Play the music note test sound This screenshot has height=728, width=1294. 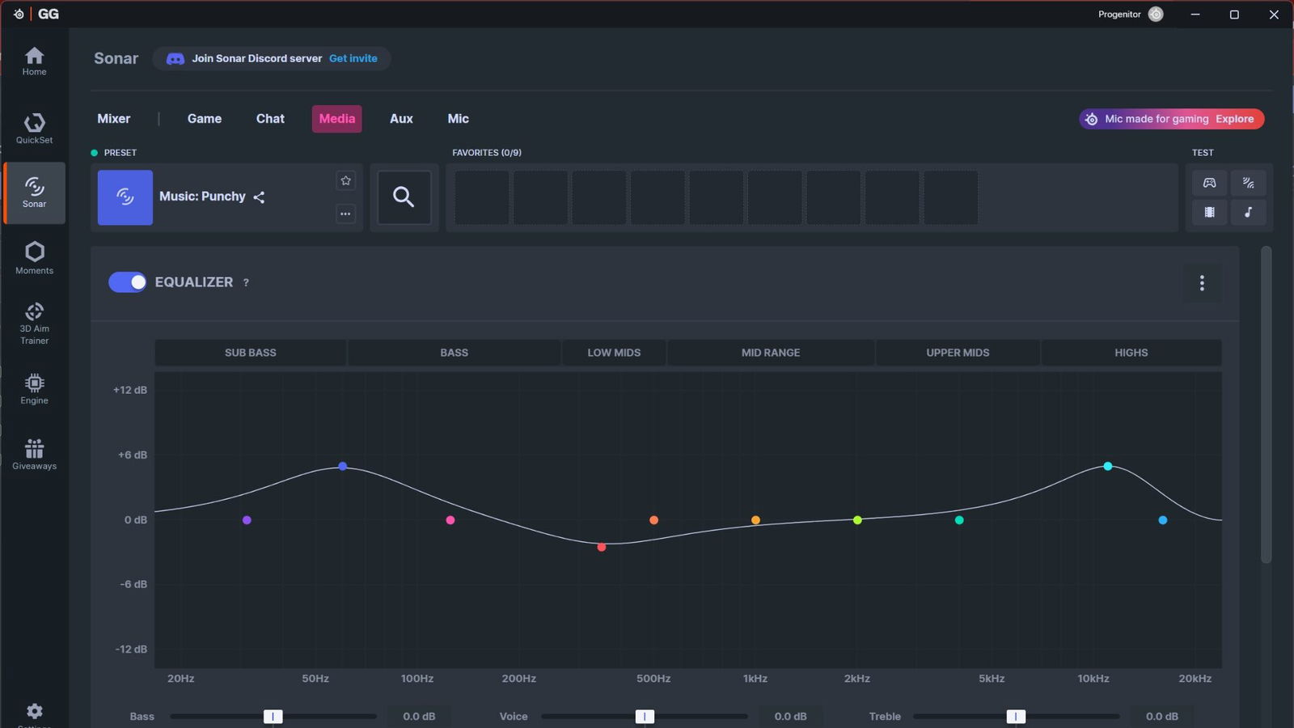[x=1248, y=212]
